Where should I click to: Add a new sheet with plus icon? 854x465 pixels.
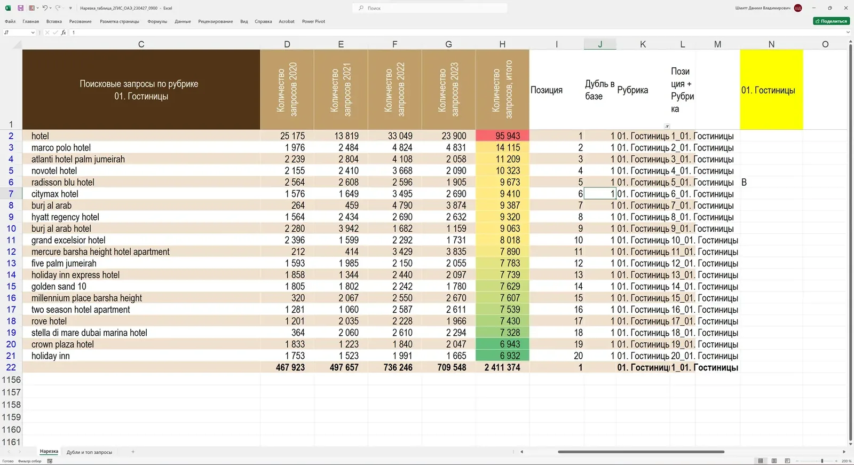coord(133,452)
